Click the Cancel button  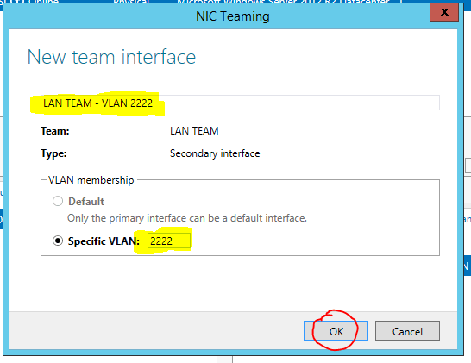(407, 331)
